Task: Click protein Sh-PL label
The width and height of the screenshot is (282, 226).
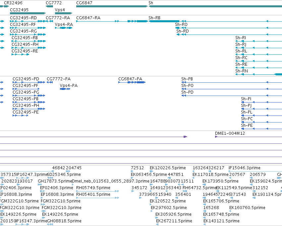Action: tap(247, 113)
